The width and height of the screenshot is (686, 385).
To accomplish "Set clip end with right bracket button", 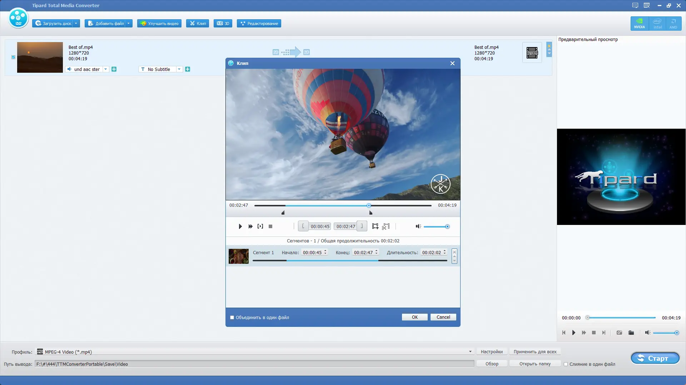I will [x=362, y=226].
